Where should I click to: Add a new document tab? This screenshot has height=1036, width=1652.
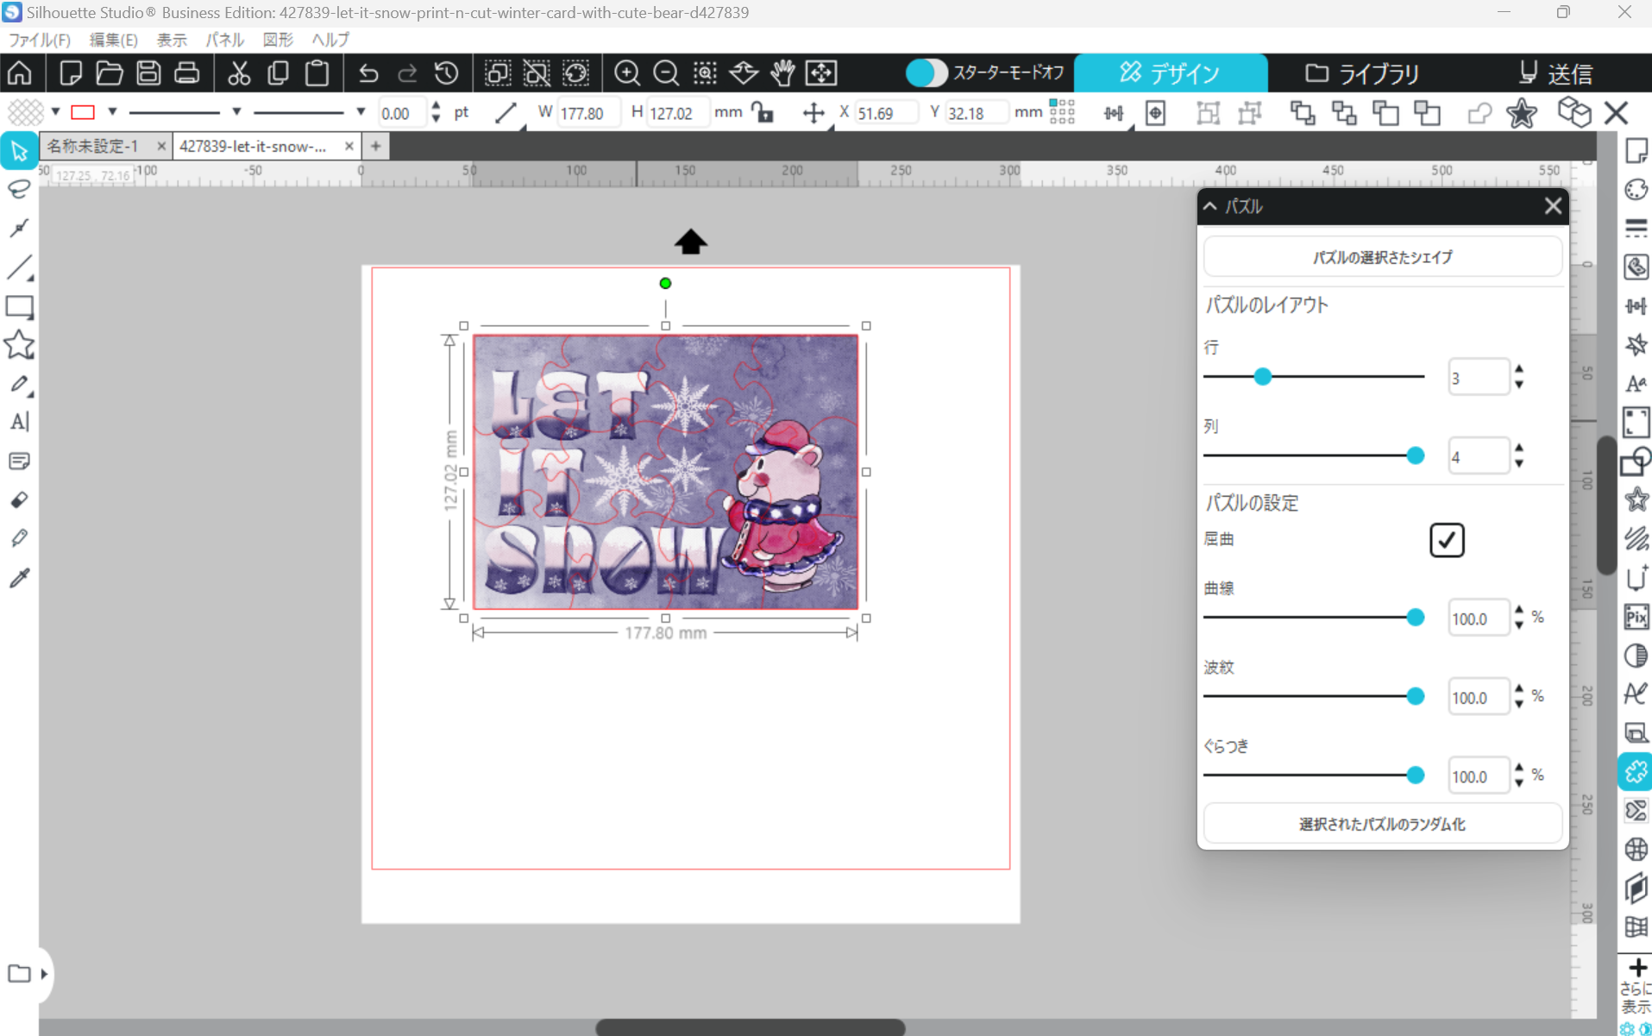[x=375, y=146]
